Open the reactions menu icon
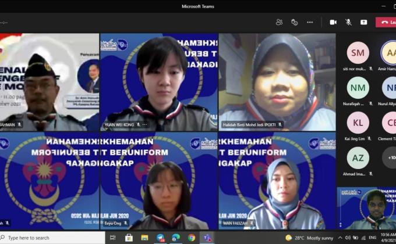396x244 pixels. click(x=295, y=22)
